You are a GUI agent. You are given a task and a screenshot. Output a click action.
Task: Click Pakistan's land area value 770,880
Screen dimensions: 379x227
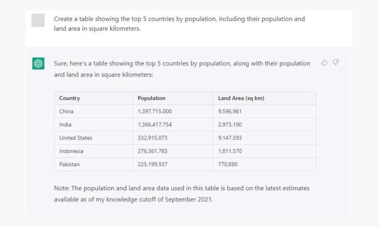[x=228, y=164]
